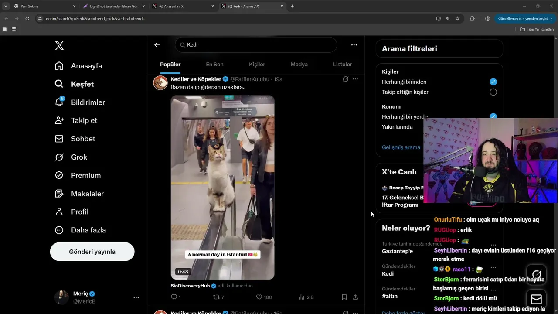Image resolution: width=558 pixels, height=314 pixels.
Task: Open Tüm Yer İşaretleri folder
Action: coord(537,29)
